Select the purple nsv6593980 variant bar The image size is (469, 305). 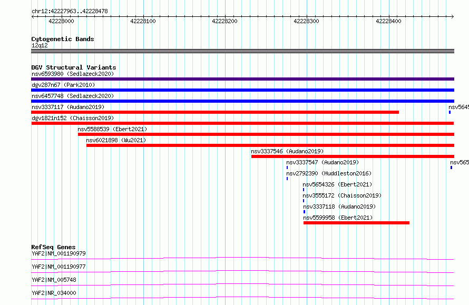pyautogui.click(x=242, y=79)
